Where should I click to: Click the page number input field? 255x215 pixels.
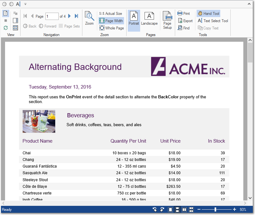tap(52, 16)
